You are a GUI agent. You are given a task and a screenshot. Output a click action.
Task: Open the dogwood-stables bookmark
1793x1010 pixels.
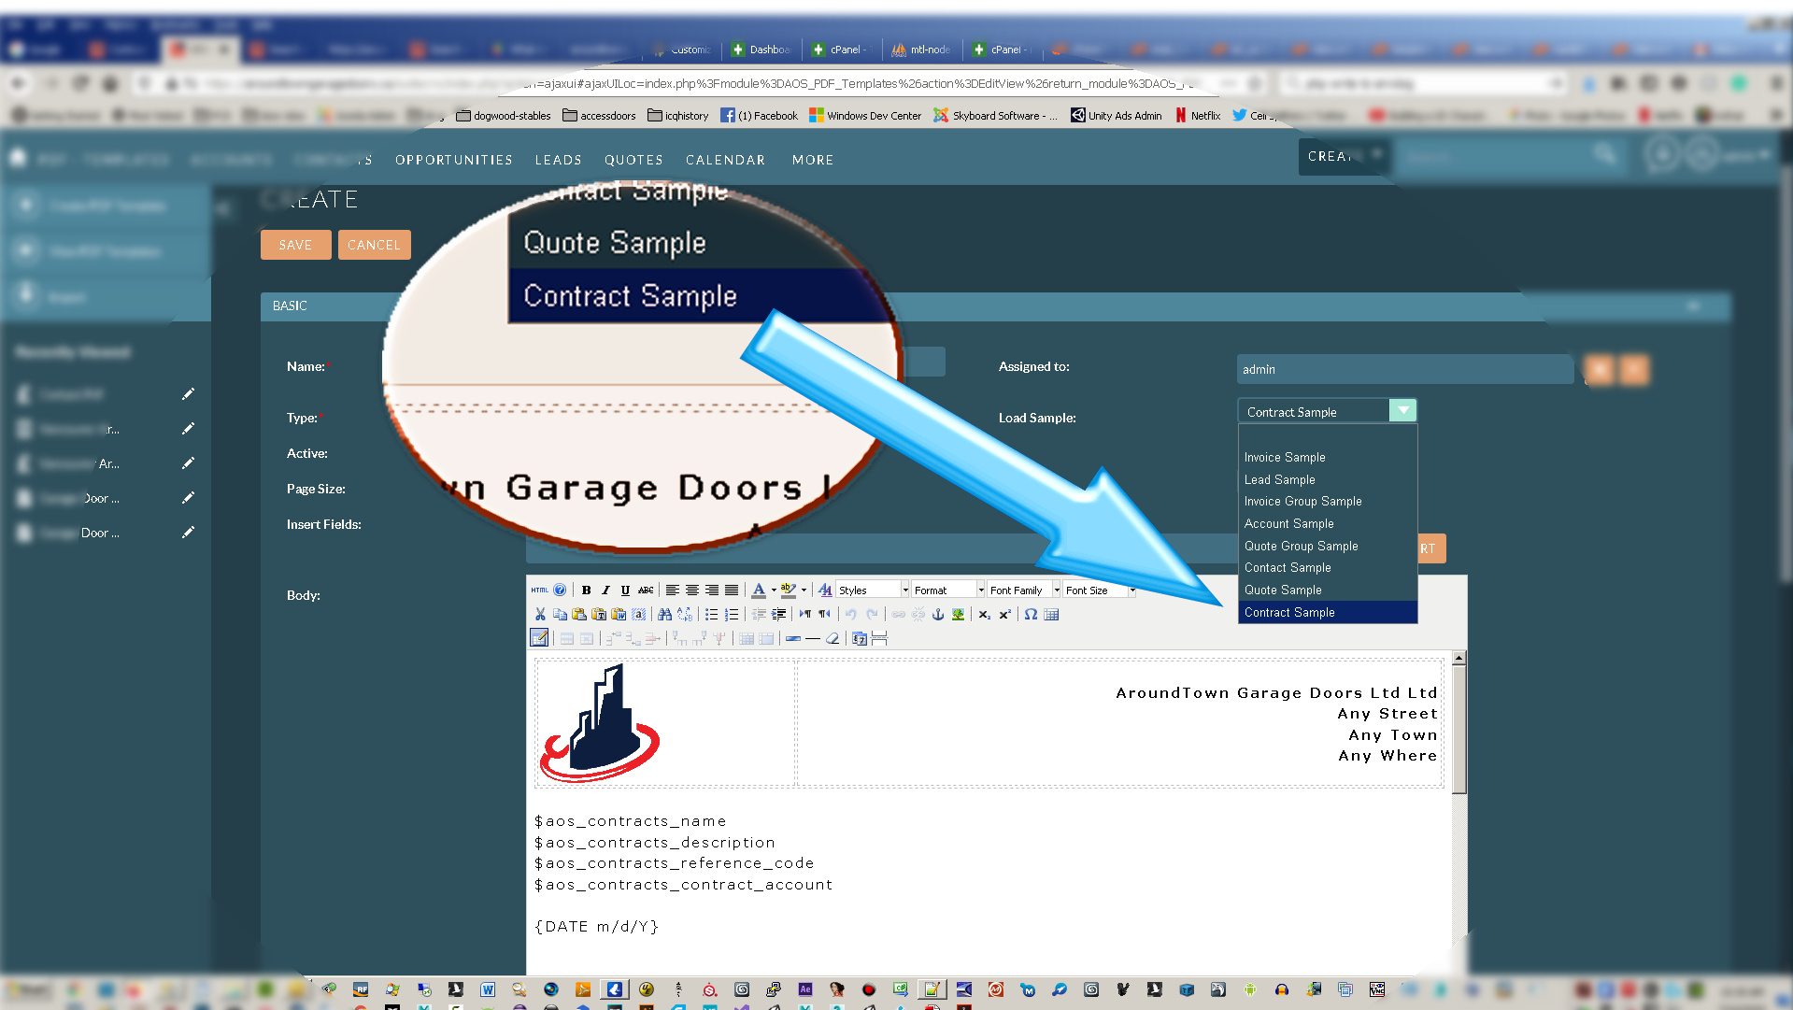tap(504, 116)
